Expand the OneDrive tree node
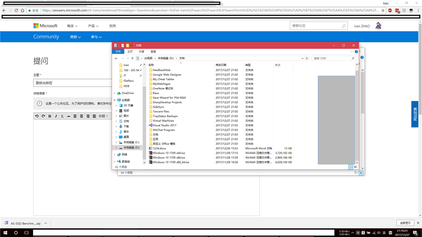 [x=115, y=93]
